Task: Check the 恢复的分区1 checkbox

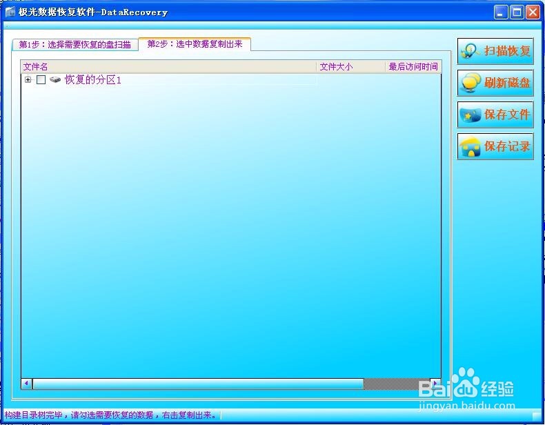Action: coord(41,79)
